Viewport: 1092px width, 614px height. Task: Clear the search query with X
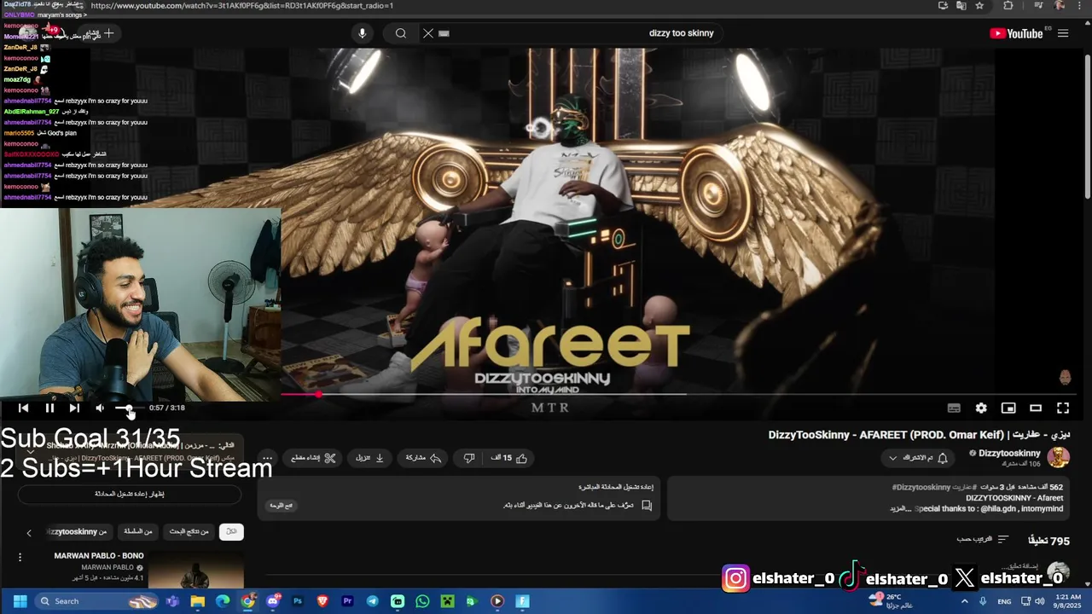[428, 33]
